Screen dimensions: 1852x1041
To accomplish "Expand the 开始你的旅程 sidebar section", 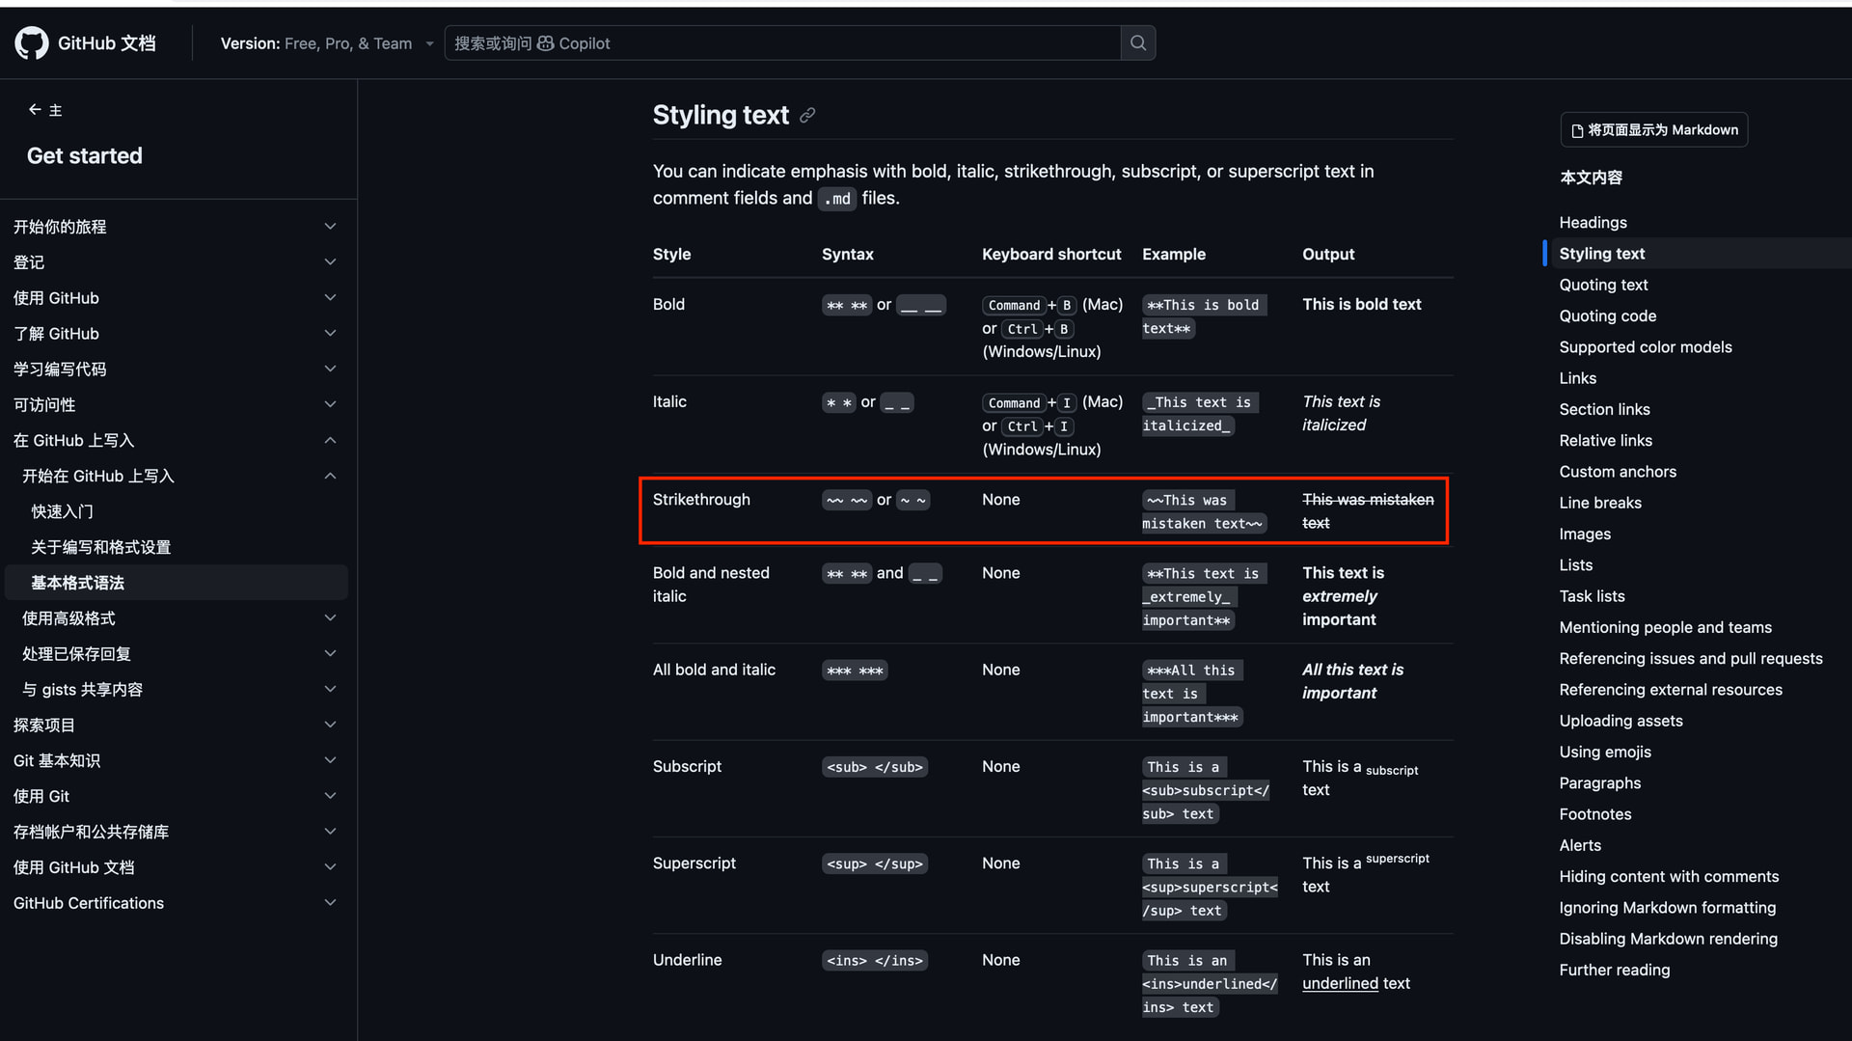I will coord(175,227).
